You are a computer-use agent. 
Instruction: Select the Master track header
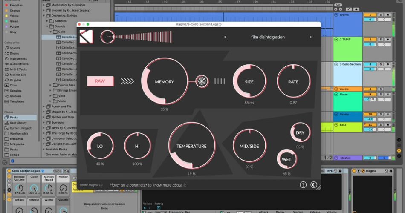pyautogui.click(x=347, y=158)
